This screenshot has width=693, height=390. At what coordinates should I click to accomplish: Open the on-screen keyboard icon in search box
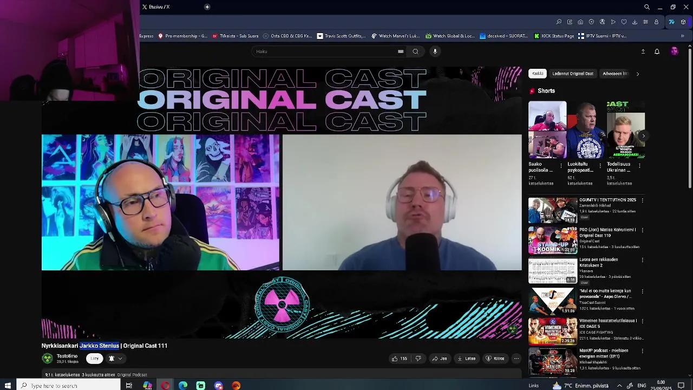click(401, 51)
